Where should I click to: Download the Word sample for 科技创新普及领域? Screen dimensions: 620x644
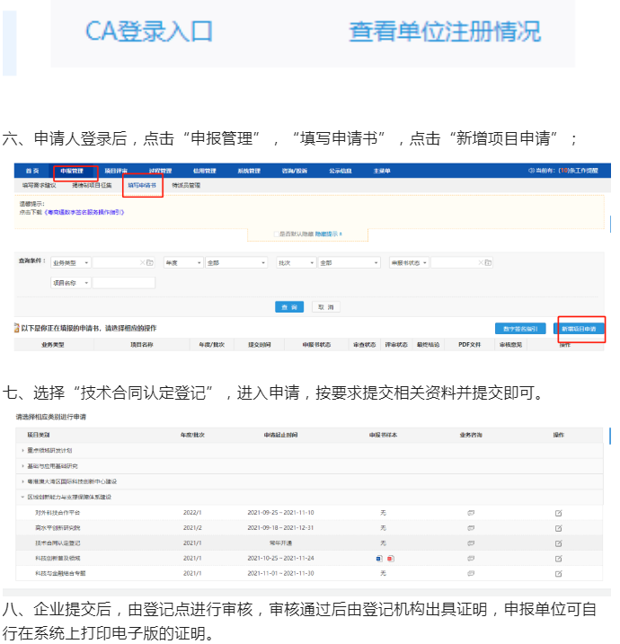(x=380, y=559)
